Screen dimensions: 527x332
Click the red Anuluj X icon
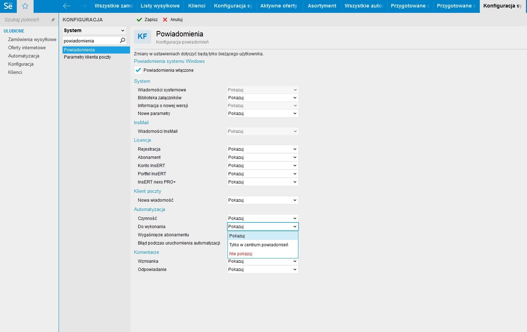pos(165,20)
